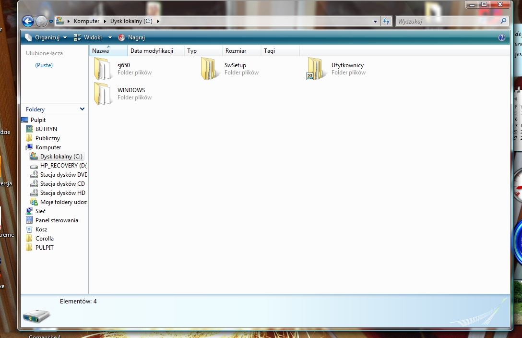Open the WINDOWS folder
Image resolution: width=522 pixels, height=338 pixels.
click(x=131, y=90)
